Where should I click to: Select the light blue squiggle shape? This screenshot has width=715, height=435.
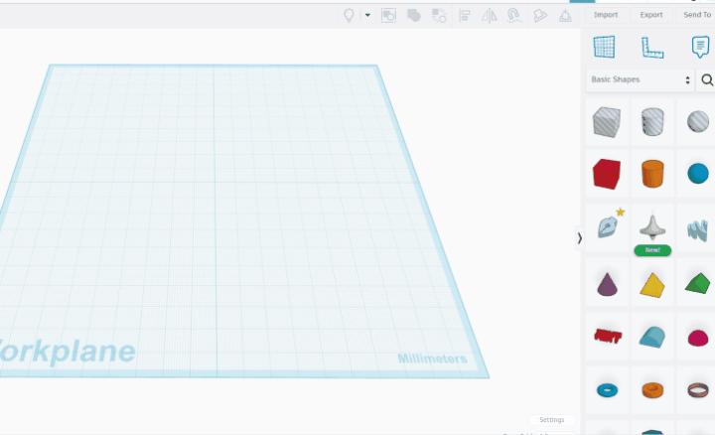[x=697, y=229]
